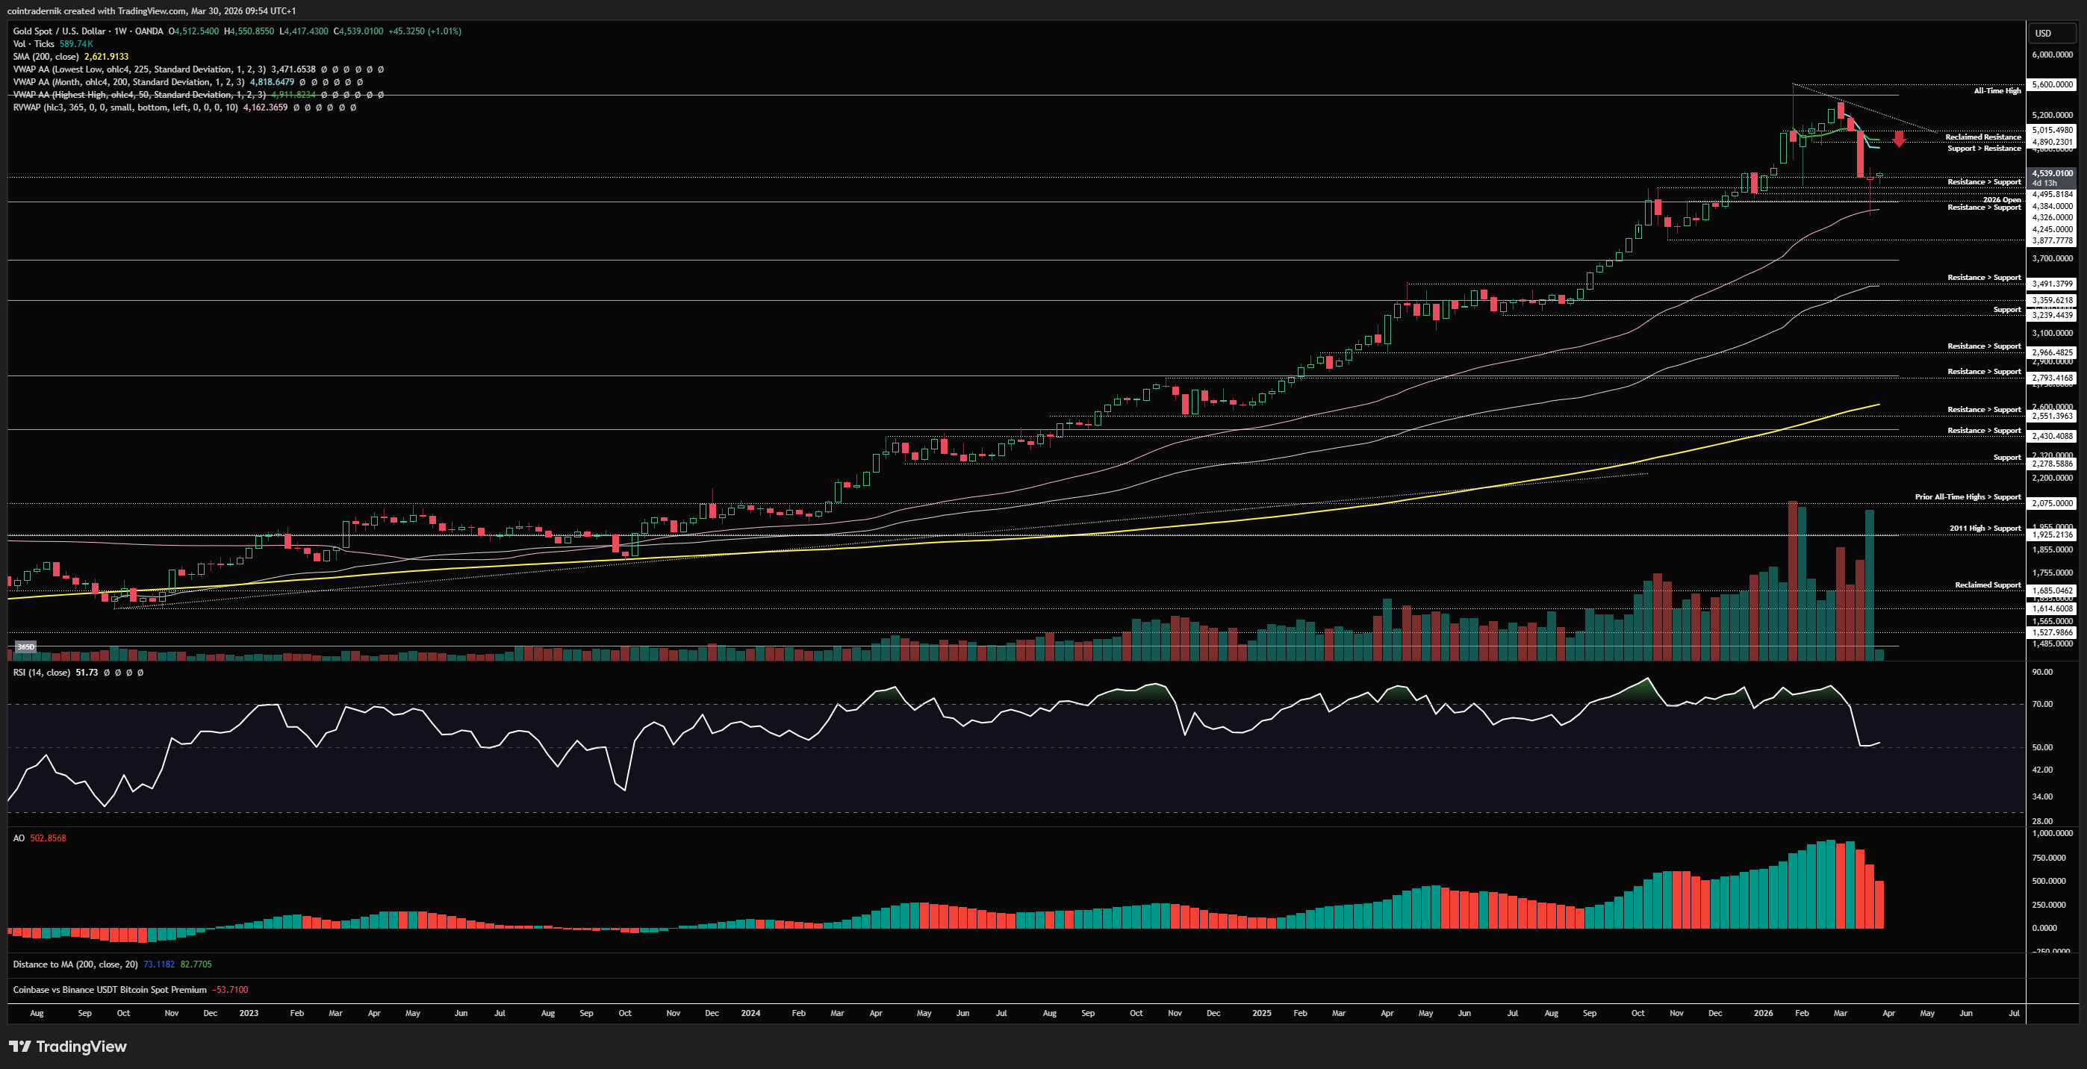Click the red down arrow marker on the chart
The width and height of the screenshot is (2087, 1069).
coord(1899,140)
